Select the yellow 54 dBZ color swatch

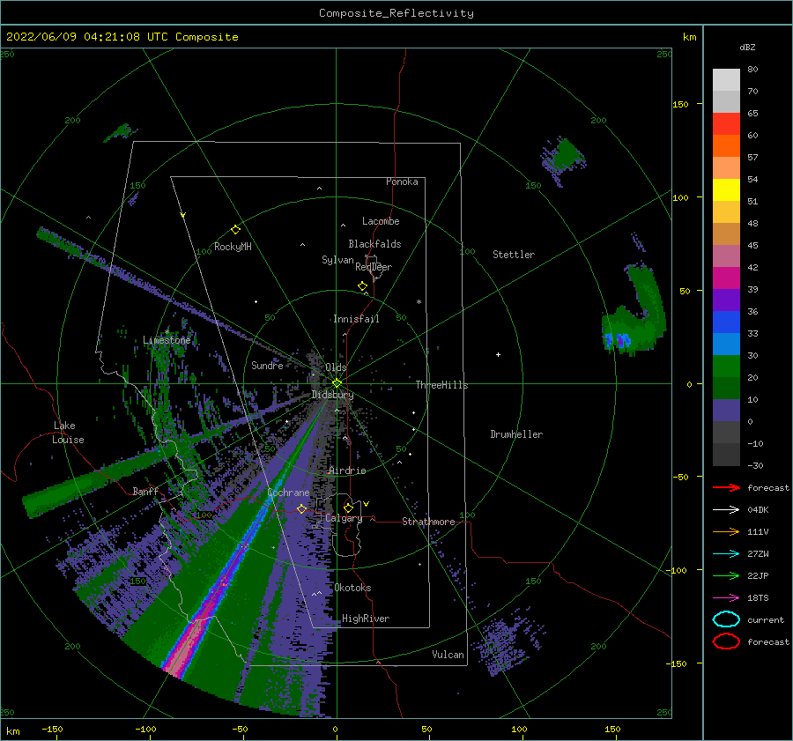[726, 190]
